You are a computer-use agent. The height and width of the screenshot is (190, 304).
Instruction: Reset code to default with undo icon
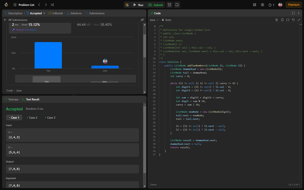pos(293,20)
